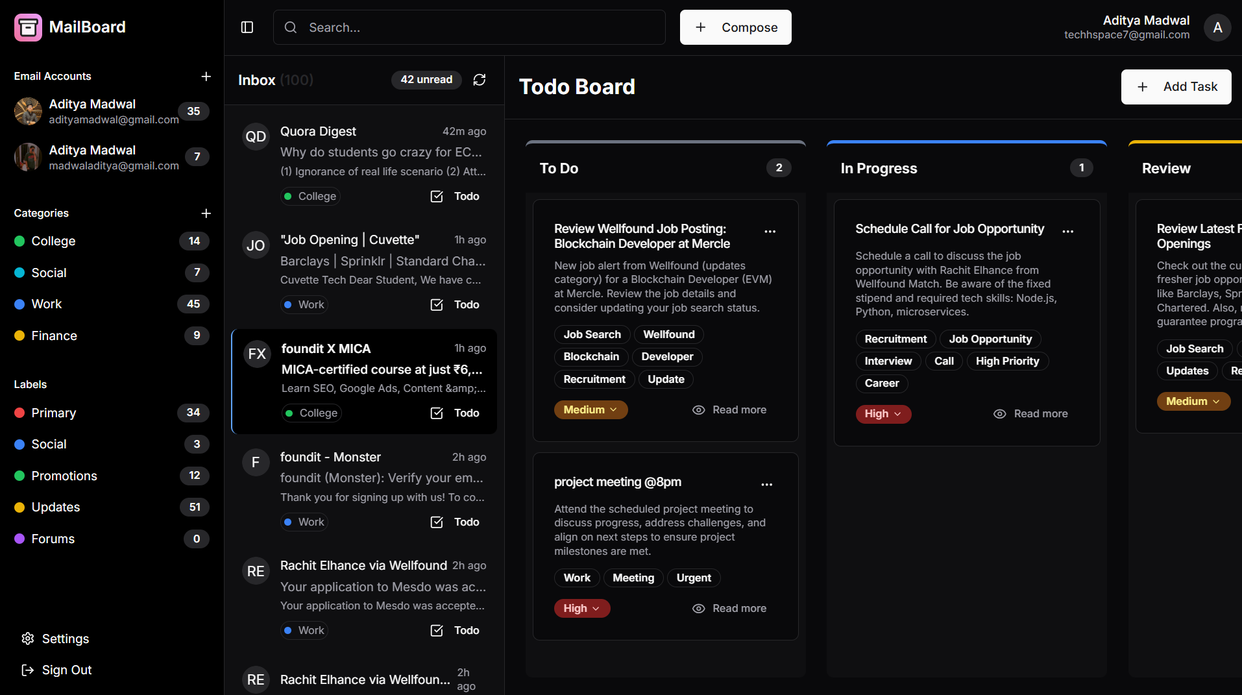Open Medium priority dropdown on Review Latest card
This screenshot has height=695, width=1242.
point(1193,402)
